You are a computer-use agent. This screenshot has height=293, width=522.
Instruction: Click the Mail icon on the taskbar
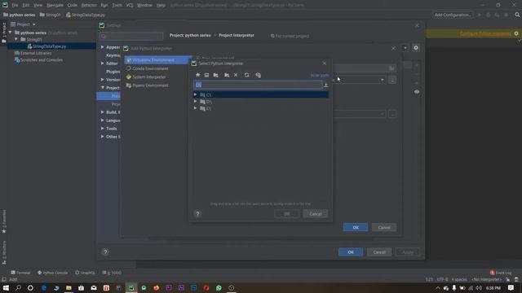coord(94,287)
